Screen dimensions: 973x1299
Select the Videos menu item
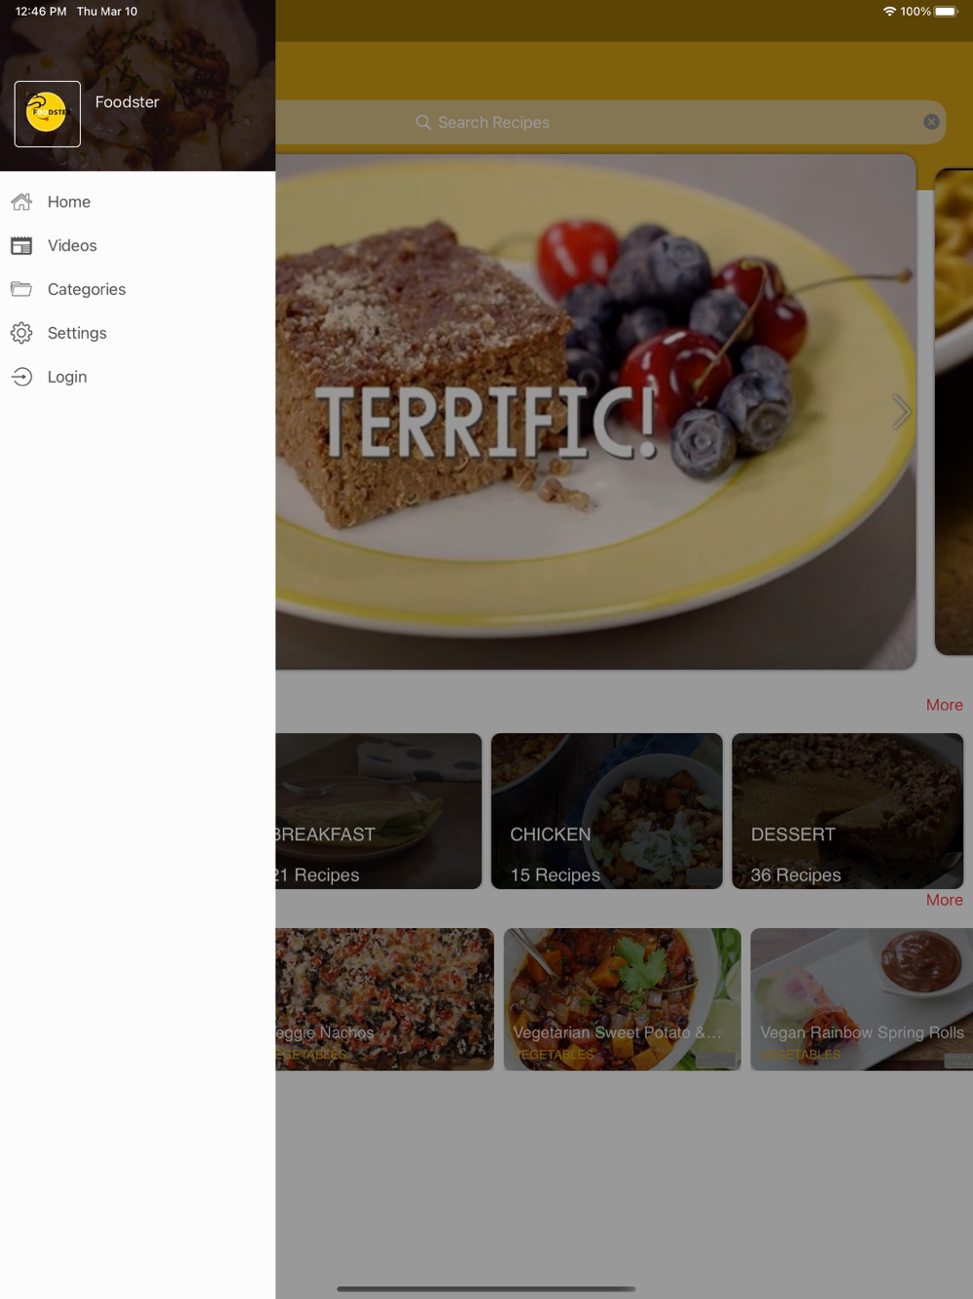point(72,245)
